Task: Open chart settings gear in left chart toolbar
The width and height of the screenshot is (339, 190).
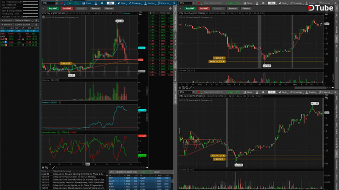Action: [102, 3]
